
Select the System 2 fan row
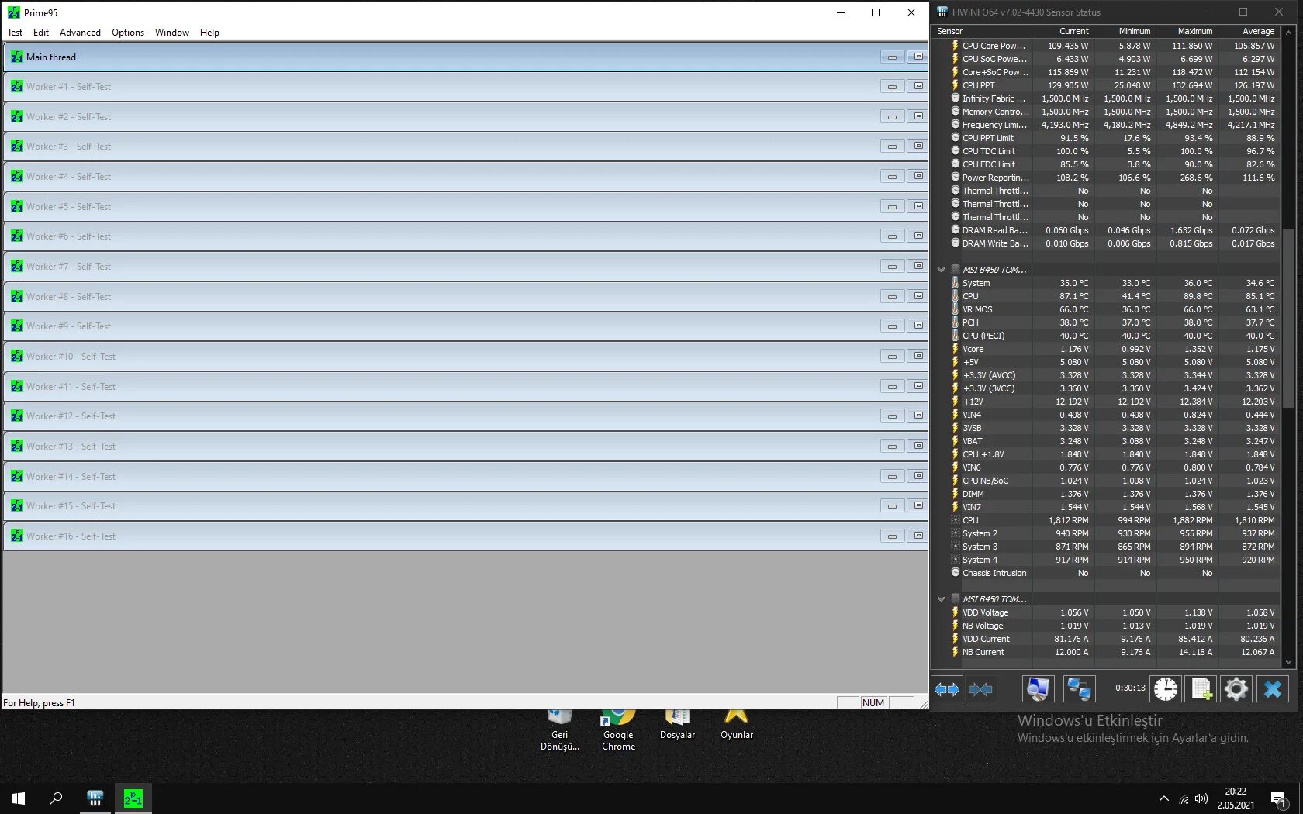point(1107,533)
